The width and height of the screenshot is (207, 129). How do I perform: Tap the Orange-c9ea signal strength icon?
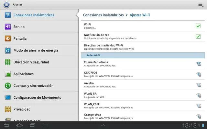tap(199, 116)
